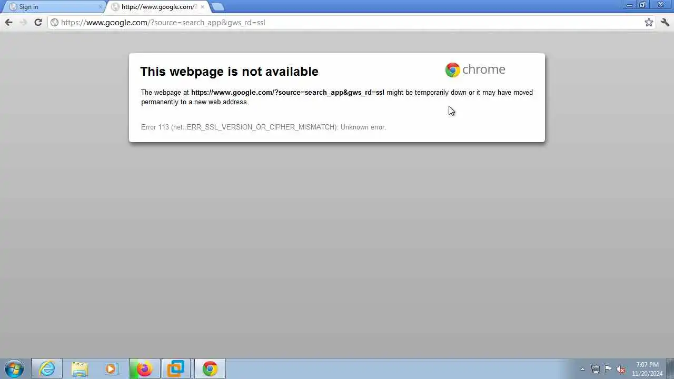
Task: Open a new tab
Action: click(217, 7)
